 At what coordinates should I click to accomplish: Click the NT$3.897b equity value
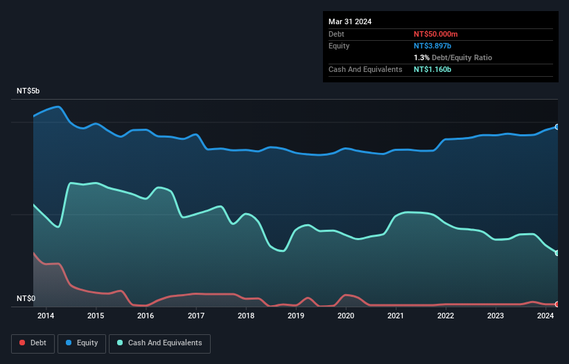(x=432, y=46)
